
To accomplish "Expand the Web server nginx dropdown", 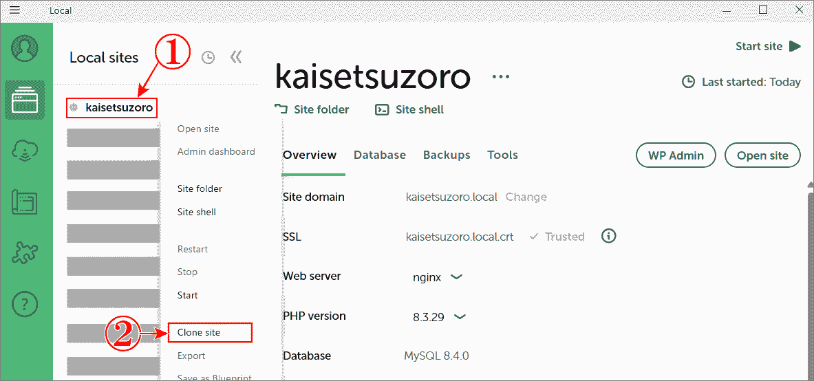I will click(438, 277).
